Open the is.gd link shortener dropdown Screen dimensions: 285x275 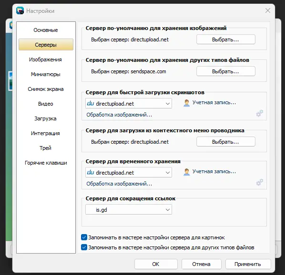tap(129, 209)
